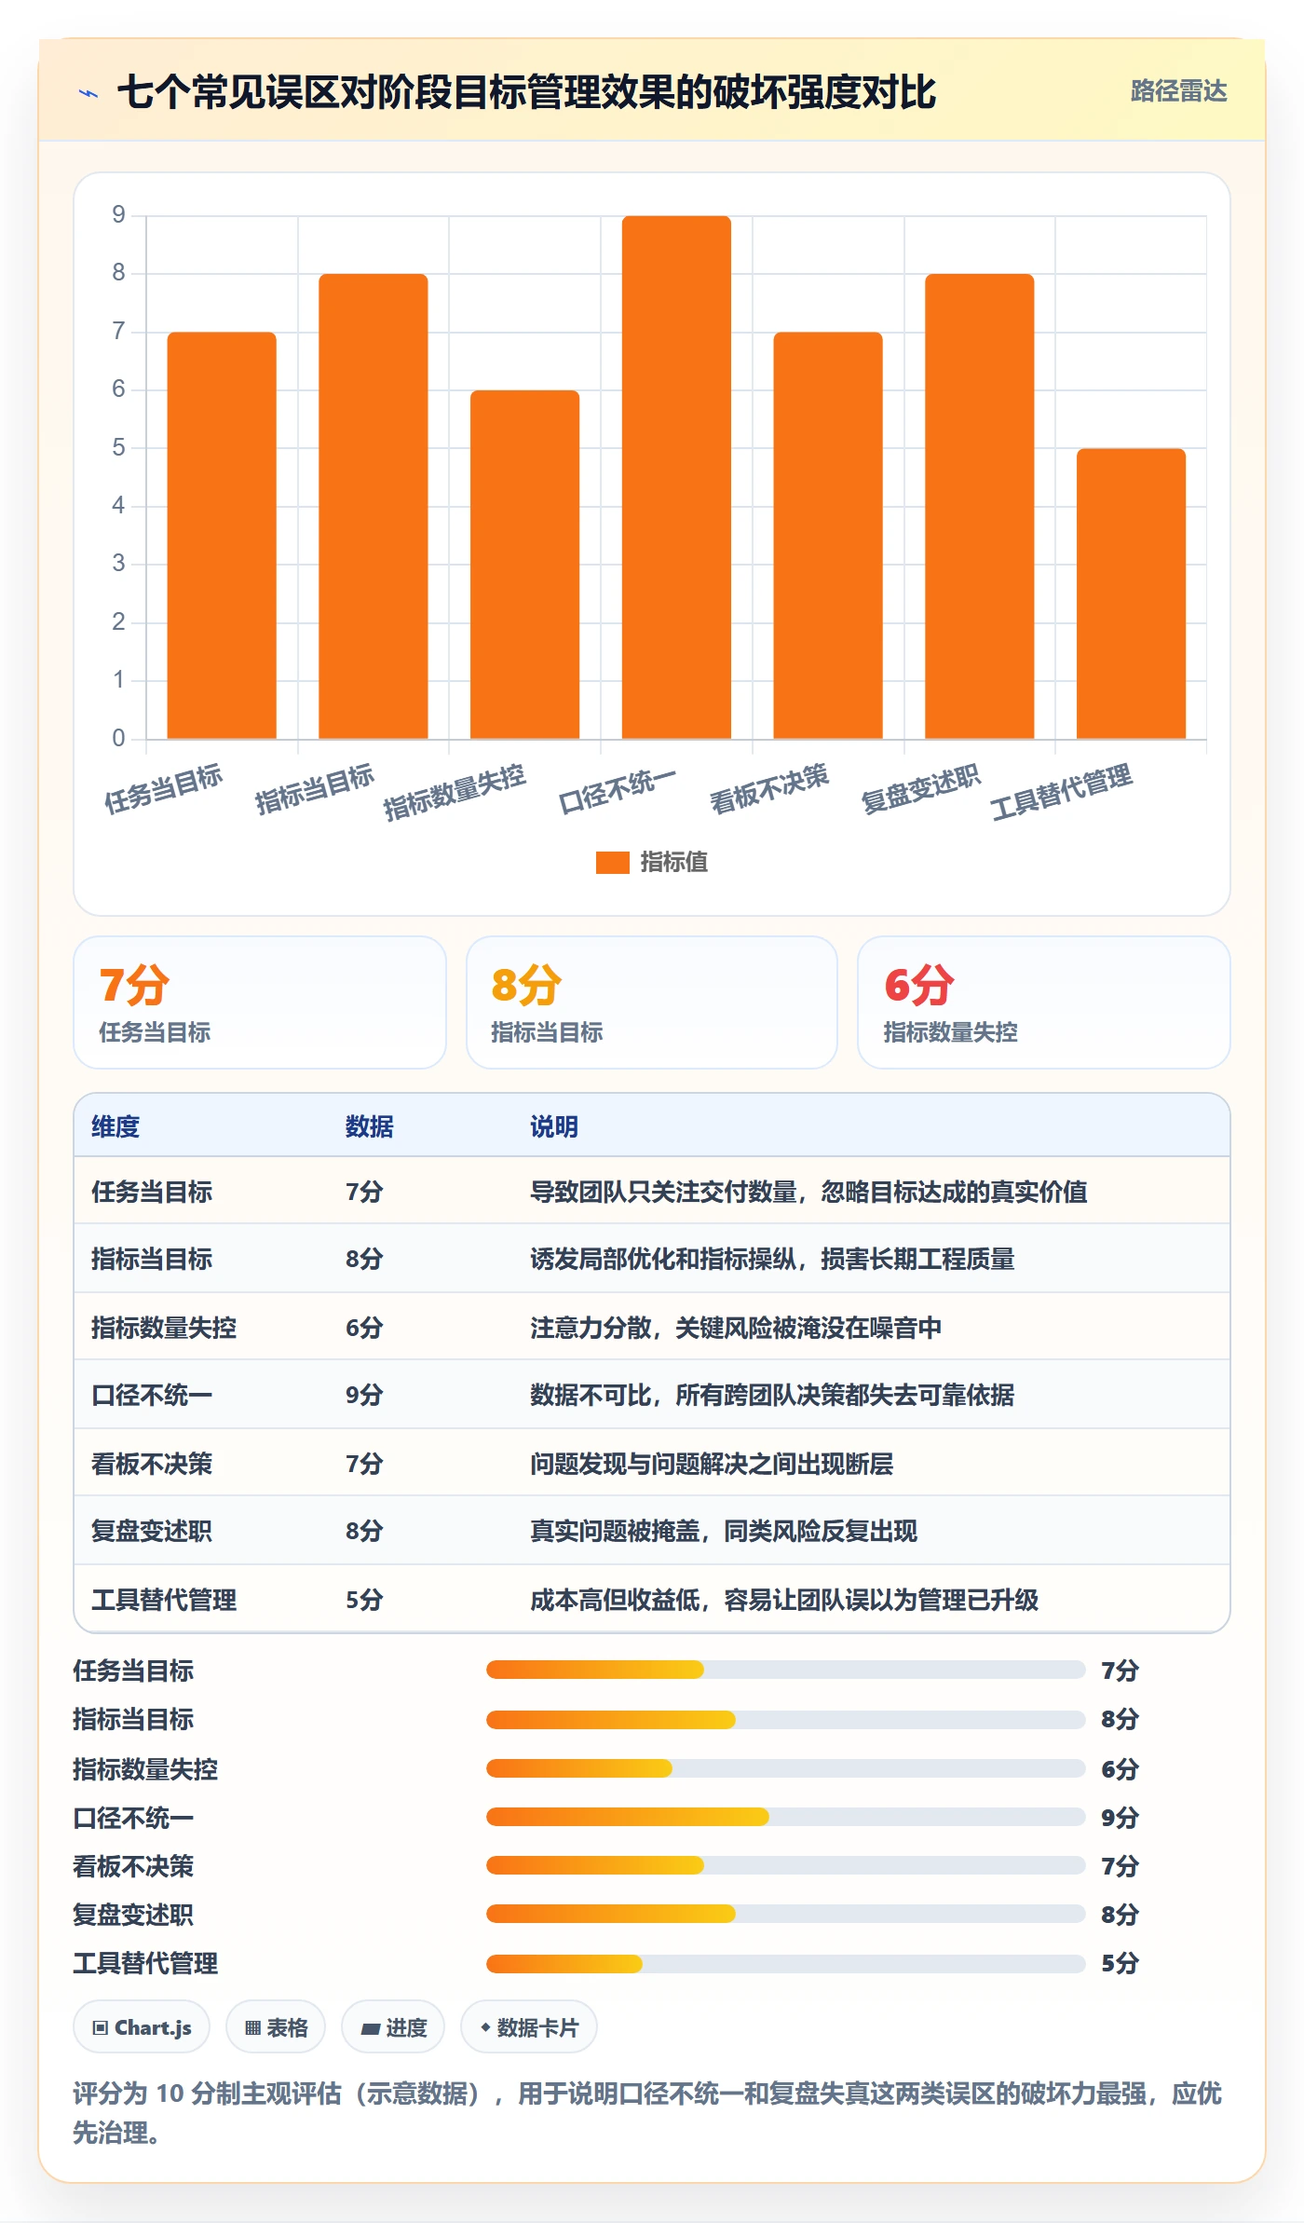Click description 注意力分散，关键风险被淹没在噪音中
Screen dimensions: 1304x2223
[736, 1328]
